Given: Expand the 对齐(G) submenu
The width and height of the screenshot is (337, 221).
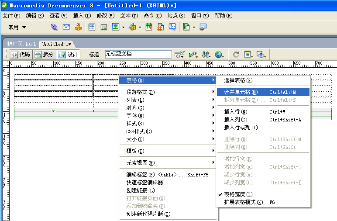Looking at the screenshot, I should click(168, 108).
